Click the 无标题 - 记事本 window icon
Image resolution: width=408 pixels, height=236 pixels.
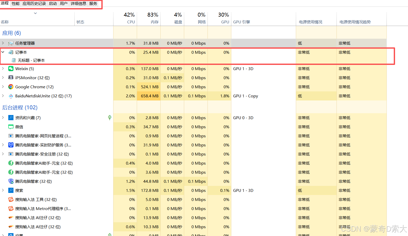(14, 60)
